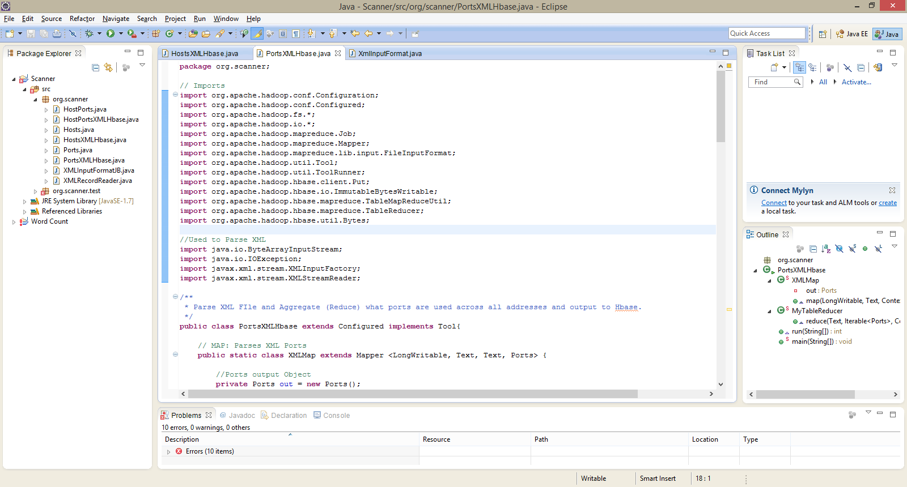The width and height of the screenshot is (907, 487).
Task: Click the Quick Access field
Action: (x=766, y=33)
